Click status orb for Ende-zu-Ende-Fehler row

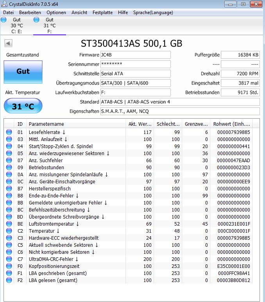(x=9, y=196)
